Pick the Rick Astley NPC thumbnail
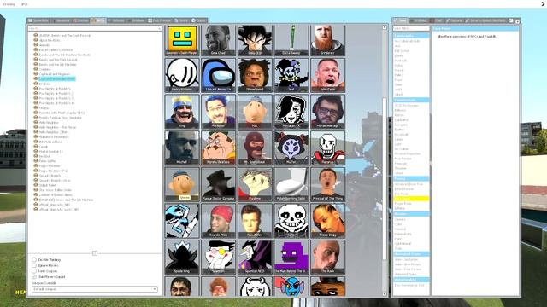The width and height of the screenshot is (547, 307). [255, 220]
